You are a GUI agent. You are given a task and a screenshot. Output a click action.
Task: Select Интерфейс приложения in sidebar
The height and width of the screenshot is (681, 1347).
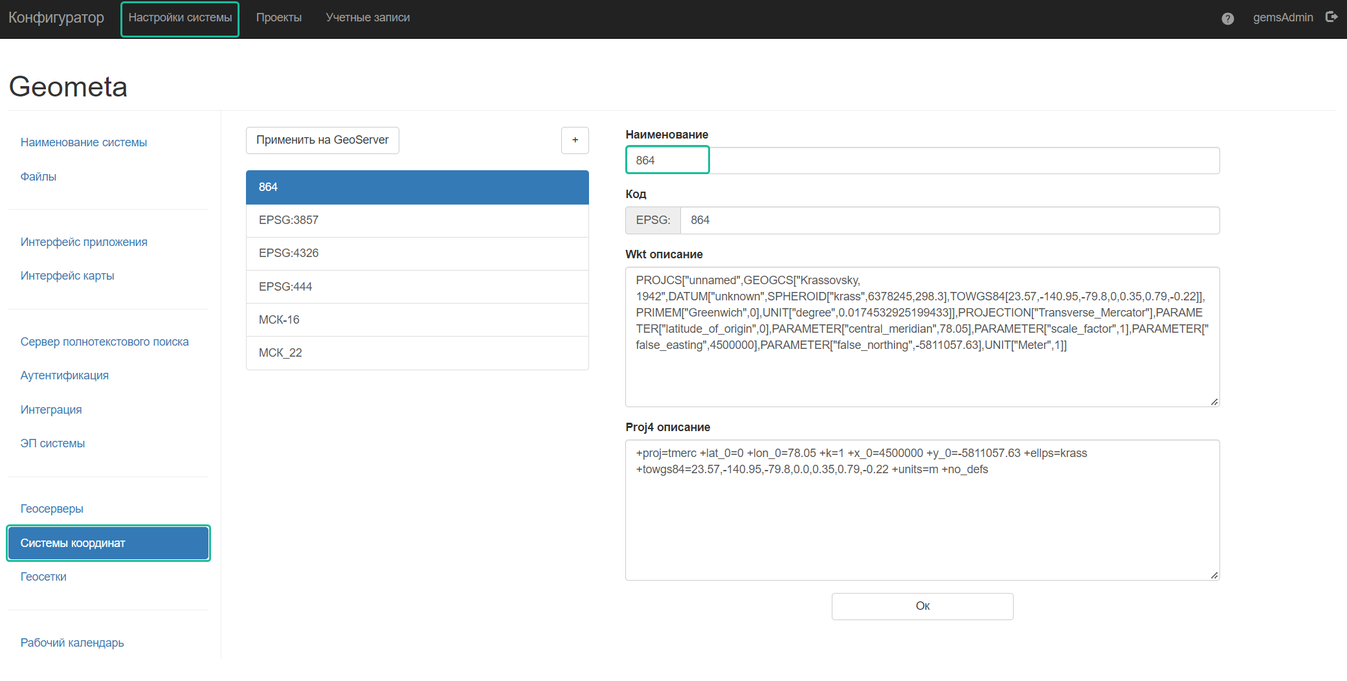pos(83,242)
